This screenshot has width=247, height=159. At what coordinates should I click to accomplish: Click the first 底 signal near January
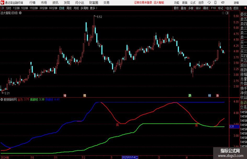coord(117,125)
